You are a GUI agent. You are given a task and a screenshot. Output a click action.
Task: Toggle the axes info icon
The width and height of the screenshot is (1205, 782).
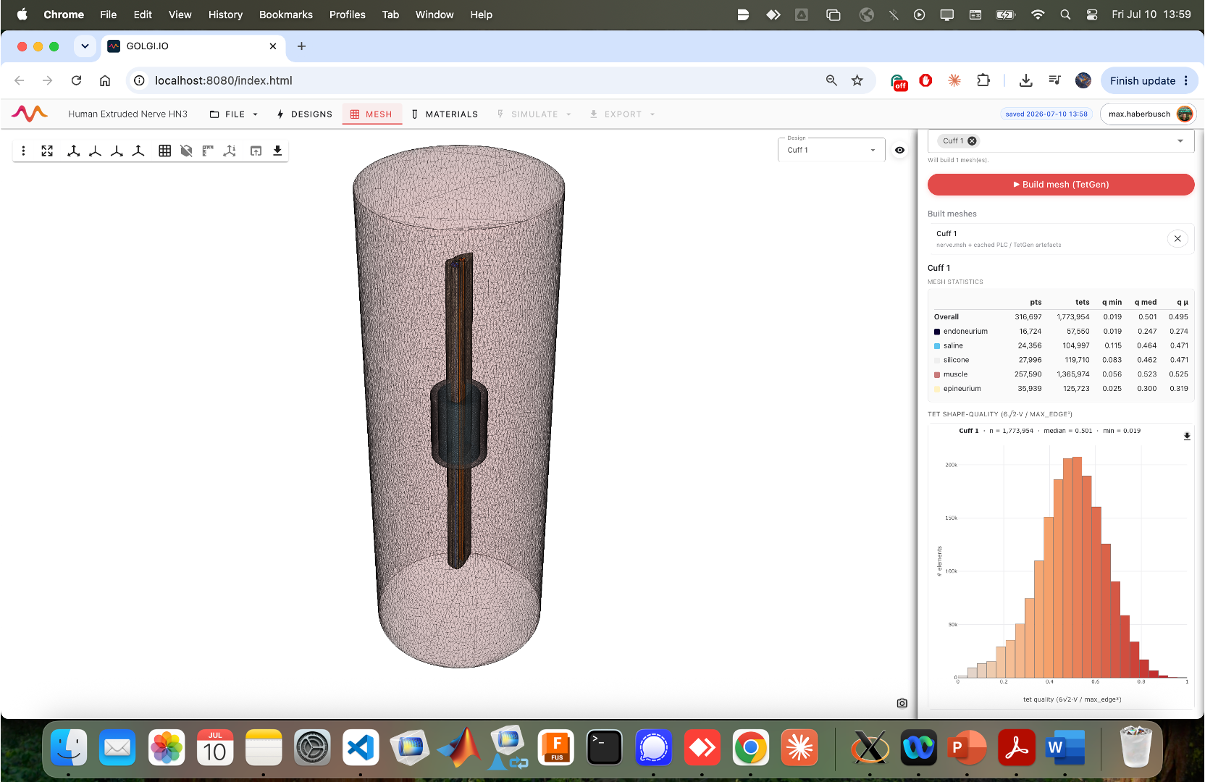click(x=230, y=151)
